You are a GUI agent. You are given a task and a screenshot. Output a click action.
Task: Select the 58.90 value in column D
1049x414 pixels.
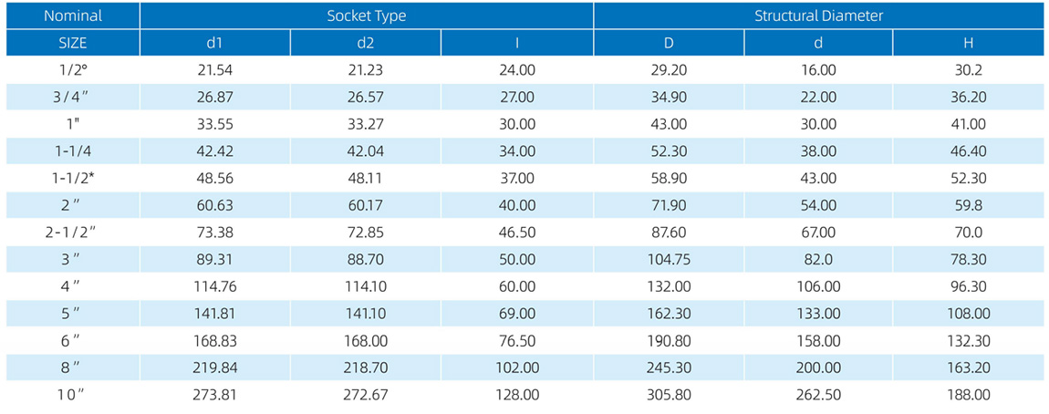click(x=669, y=179)
